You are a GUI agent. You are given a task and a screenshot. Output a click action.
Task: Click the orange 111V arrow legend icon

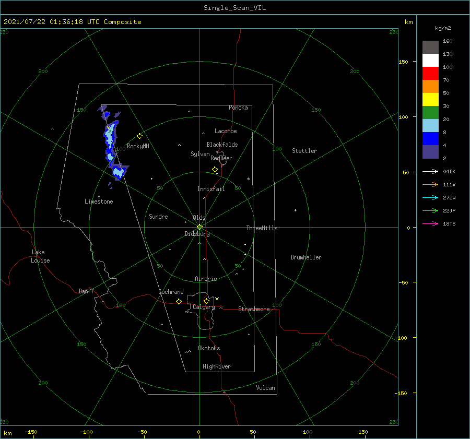(x=430, y=185)
